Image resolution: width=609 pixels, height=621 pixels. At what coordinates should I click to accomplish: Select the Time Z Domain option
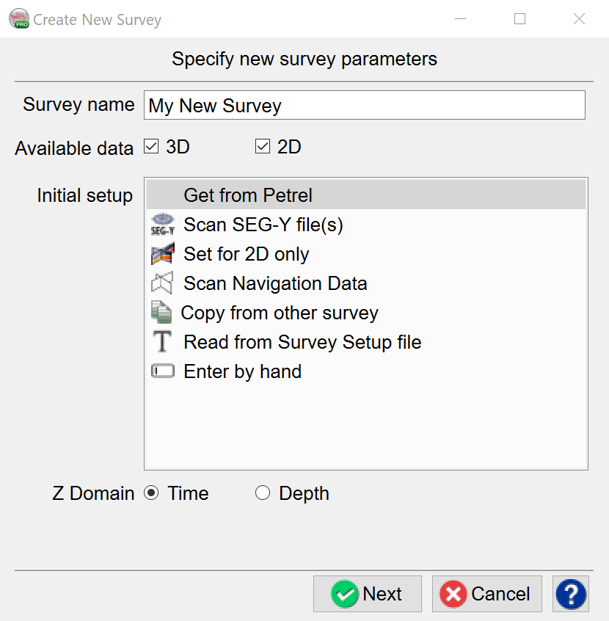[151, 493]
